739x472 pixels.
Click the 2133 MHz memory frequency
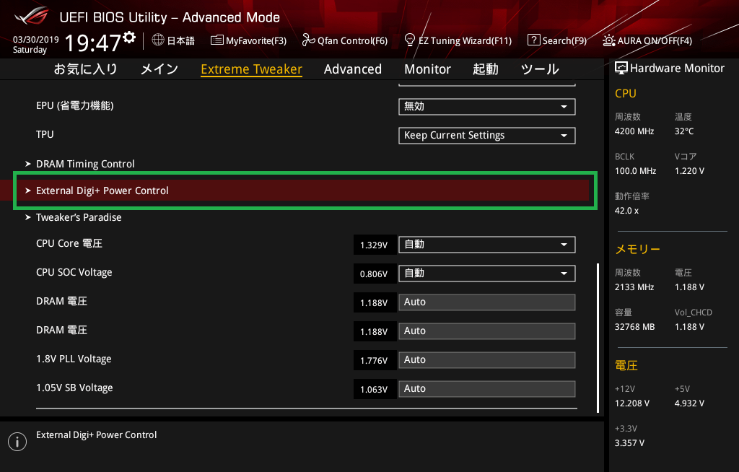pos(634,287)
